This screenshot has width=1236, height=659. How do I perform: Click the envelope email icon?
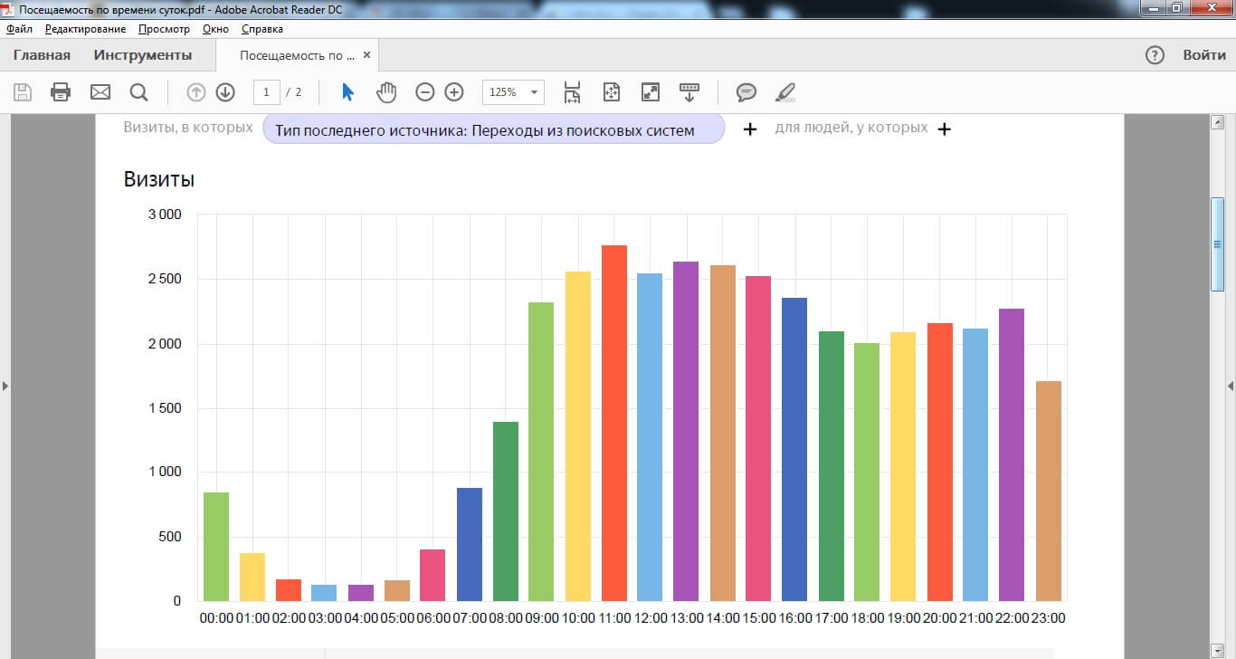point(100,92)
